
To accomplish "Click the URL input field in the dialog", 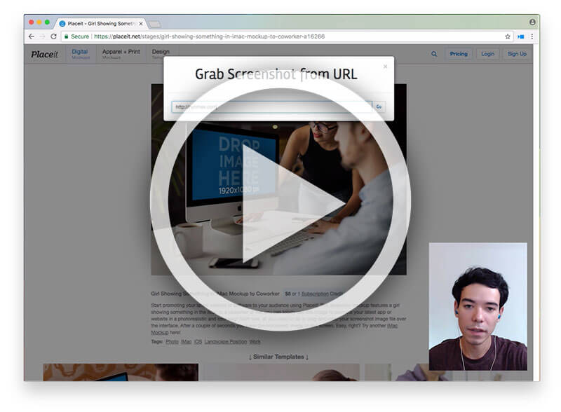I will click(x=272, y=107).
